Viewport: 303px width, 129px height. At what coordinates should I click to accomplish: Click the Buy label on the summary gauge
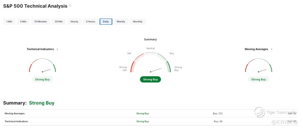coord(172,53)
